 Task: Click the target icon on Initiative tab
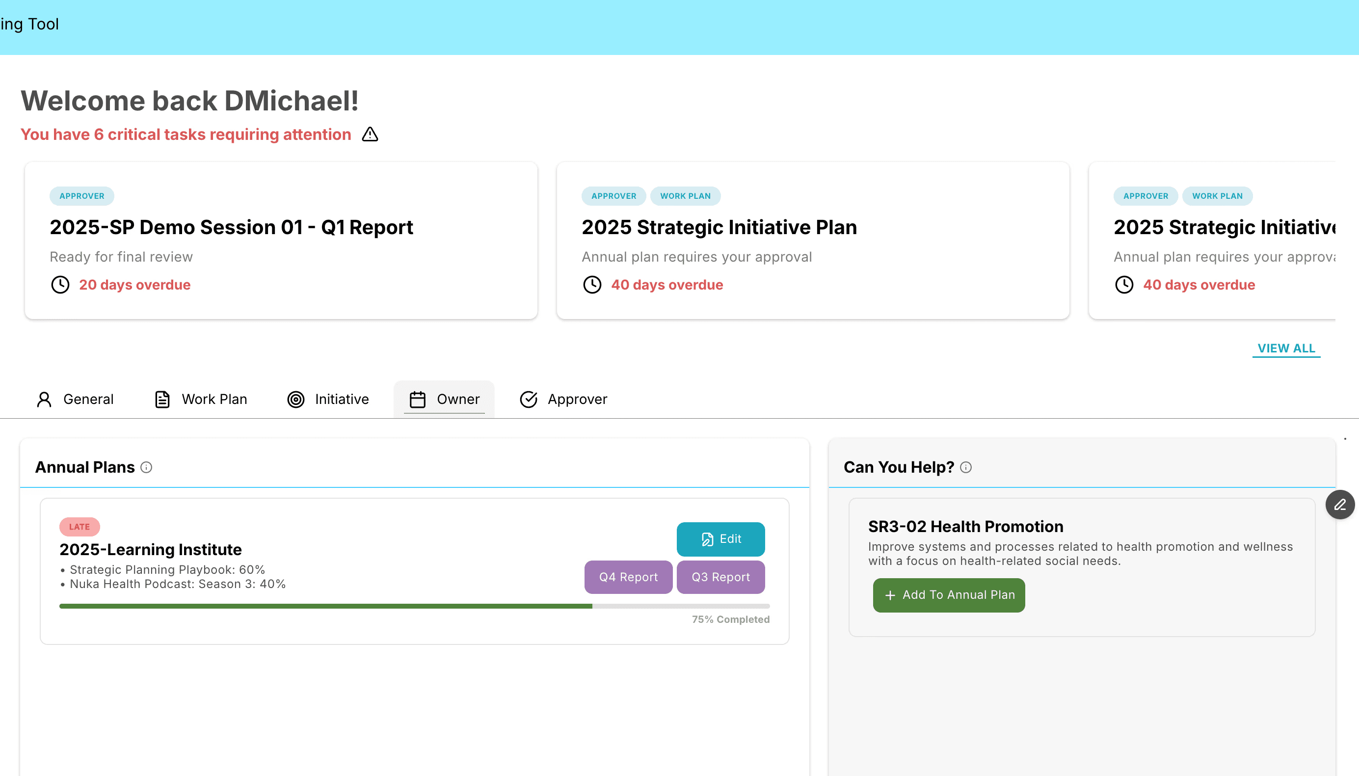click(x=296, y=399)
